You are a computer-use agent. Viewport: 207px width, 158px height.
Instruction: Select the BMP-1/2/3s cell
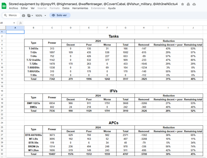click(33, 103)
